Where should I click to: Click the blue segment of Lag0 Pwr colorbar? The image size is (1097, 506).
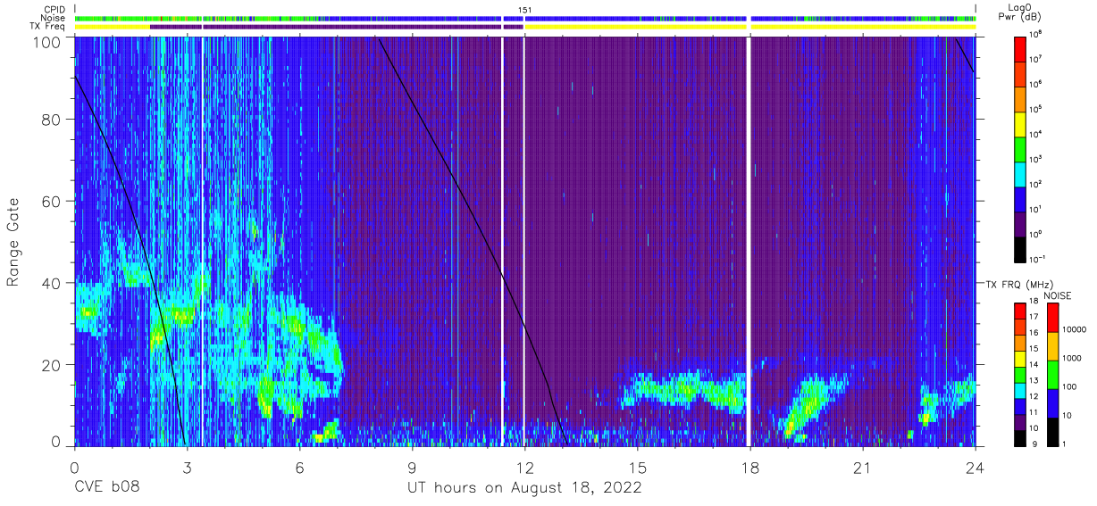(x=1020, y=197)
